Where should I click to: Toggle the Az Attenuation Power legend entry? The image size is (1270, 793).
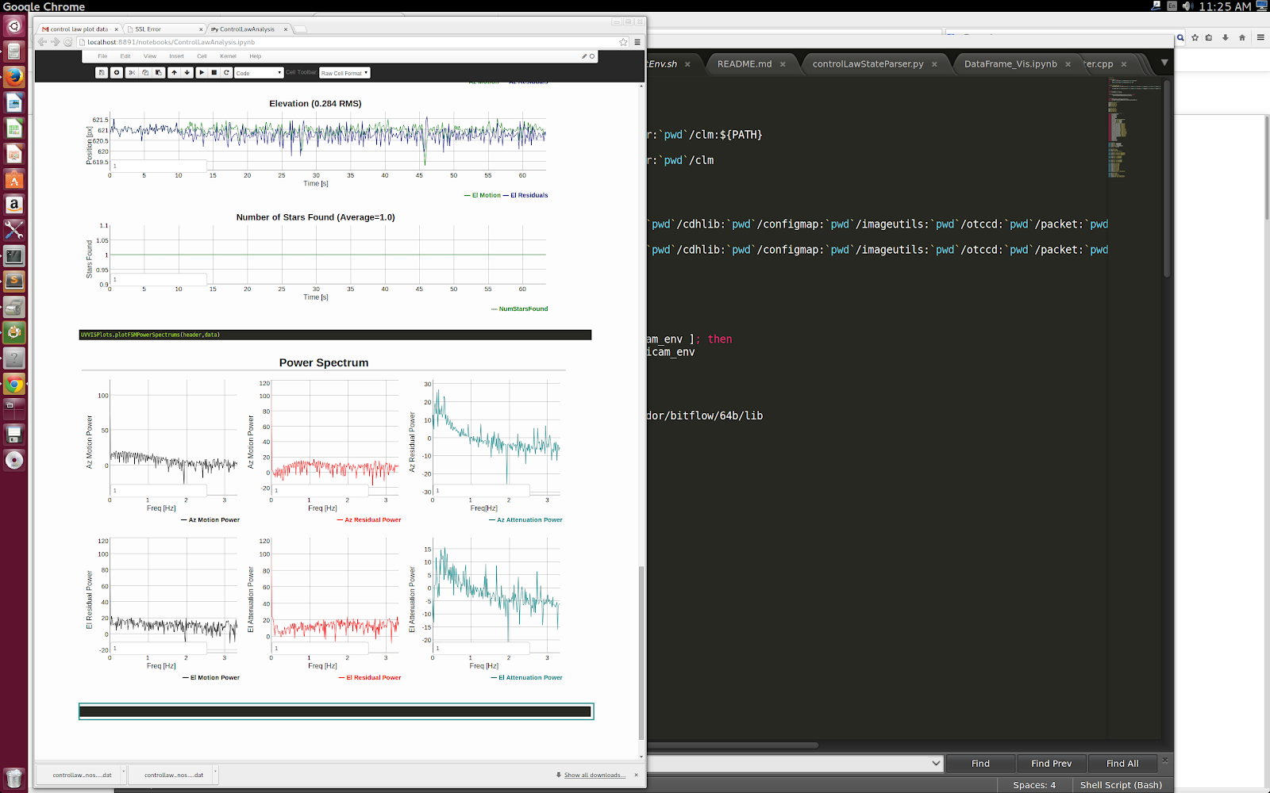coord(526,520)
